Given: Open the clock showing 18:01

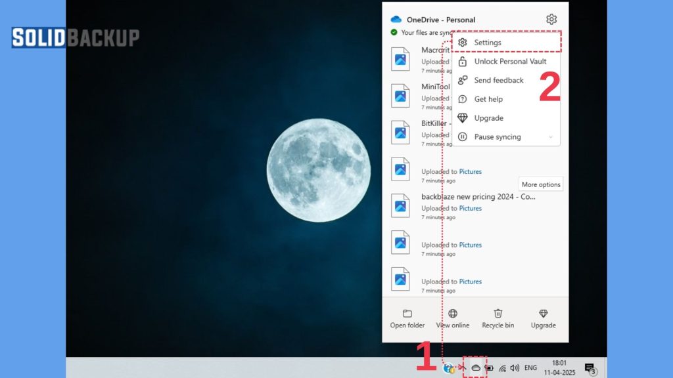Looking at the screenshot, I should 559,367.
